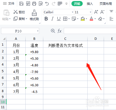116x110 pixels.
Task: Click the top align icon
Action: [x=111, y=11]
